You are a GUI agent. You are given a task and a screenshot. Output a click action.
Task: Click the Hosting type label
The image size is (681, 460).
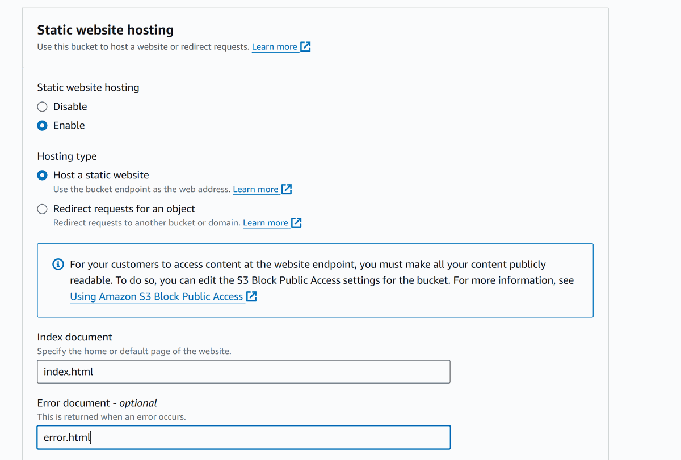click(x=67, y=156)
